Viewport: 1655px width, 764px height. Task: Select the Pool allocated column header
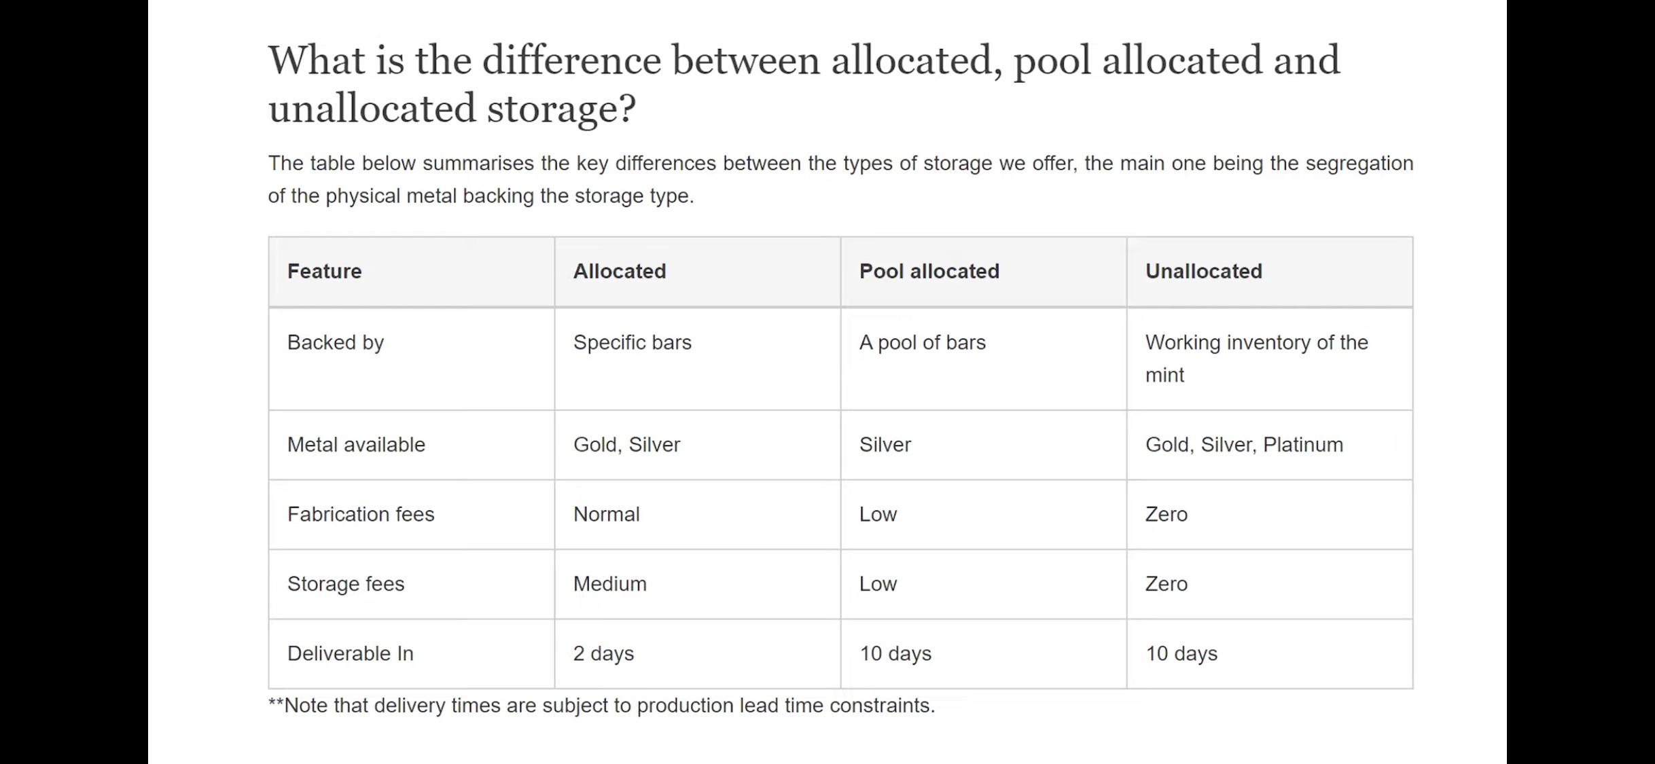(x=929, y=271)
